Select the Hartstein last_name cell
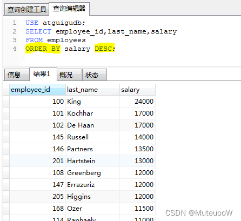Viewport: 241px width, 221px height. [92, 161]
